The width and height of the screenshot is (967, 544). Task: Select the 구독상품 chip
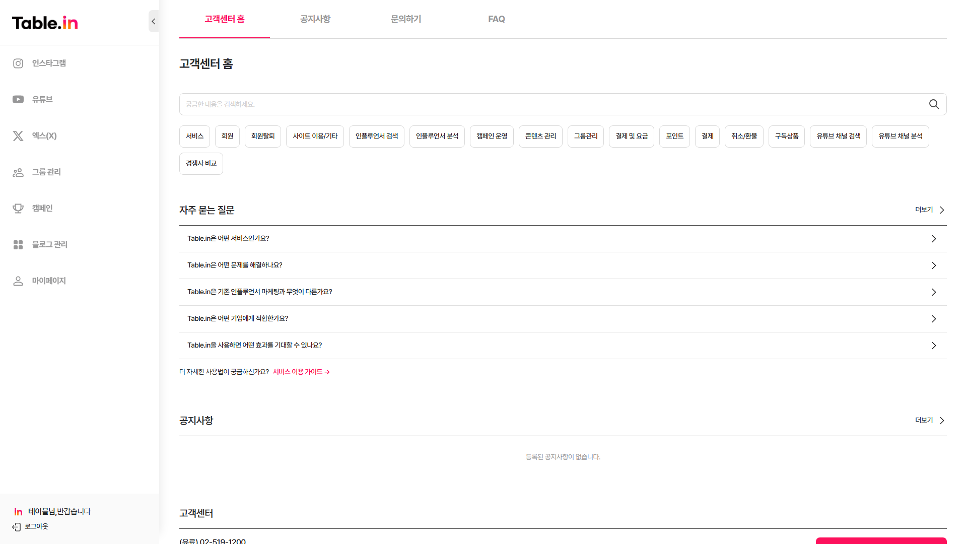[787, 137]
